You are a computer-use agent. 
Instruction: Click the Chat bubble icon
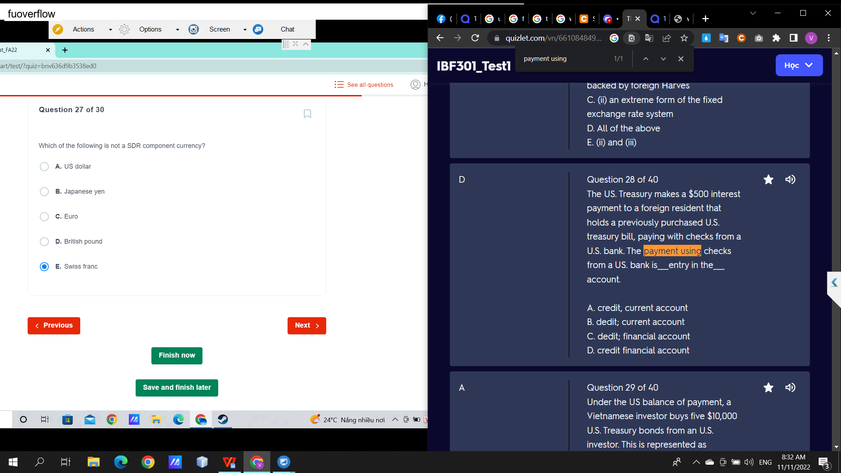click(258, 29)
